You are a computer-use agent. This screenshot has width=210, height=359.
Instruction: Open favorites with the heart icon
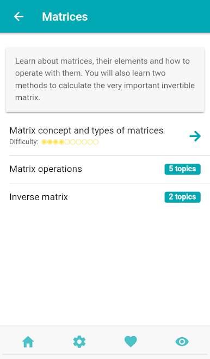point(131,342)
